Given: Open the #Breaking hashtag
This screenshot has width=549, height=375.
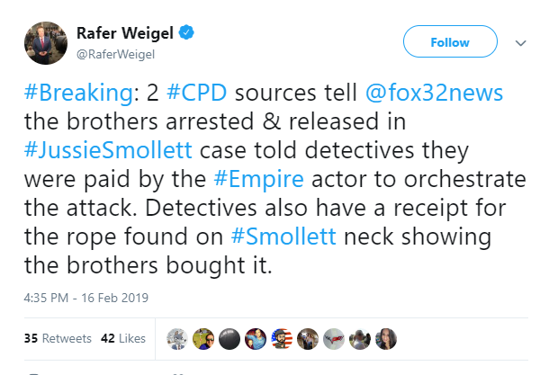Looking at the screenshot, I should tap(78, 93).
